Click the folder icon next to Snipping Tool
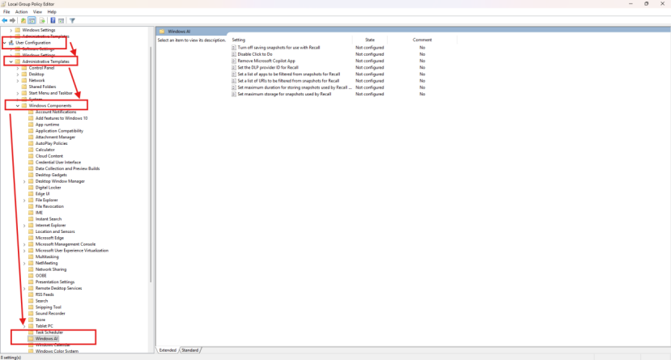The height and width of the screenshot is (360, 671). coord(31,307)
